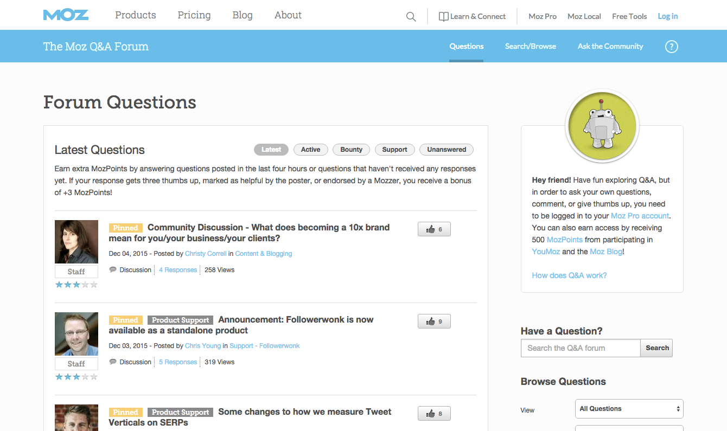Select the Latest filter pill
This screenshot has height=431, width=727.
271,150
